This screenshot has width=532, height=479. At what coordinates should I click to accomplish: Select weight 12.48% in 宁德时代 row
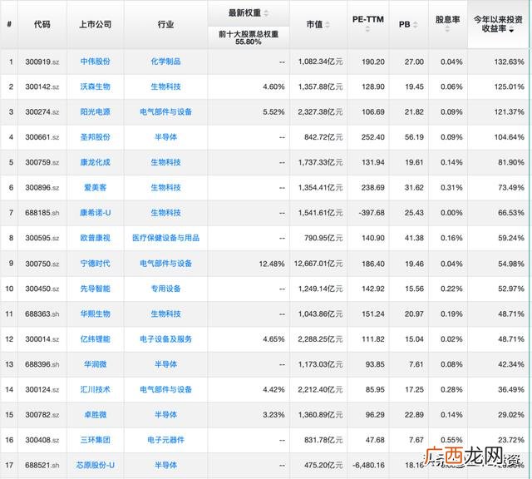272,264
